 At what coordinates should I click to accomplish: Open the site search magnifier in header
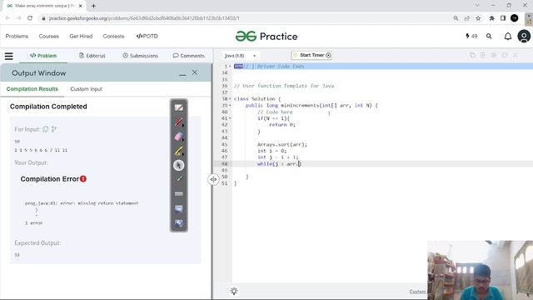coord(489,36)
